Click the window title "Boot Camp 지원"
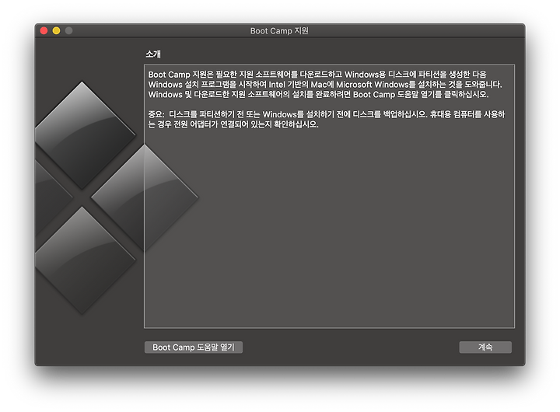 tap(279, 30)
